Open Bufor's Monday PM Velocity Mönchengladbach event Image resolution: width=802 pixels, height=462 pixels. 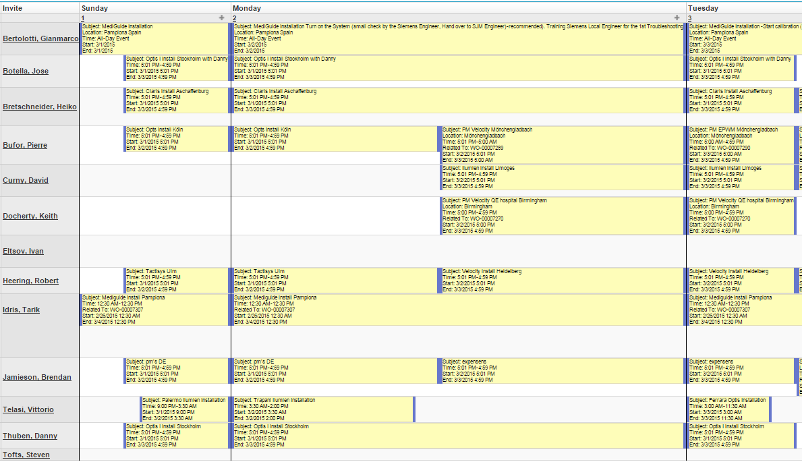[x=562, y=145]
